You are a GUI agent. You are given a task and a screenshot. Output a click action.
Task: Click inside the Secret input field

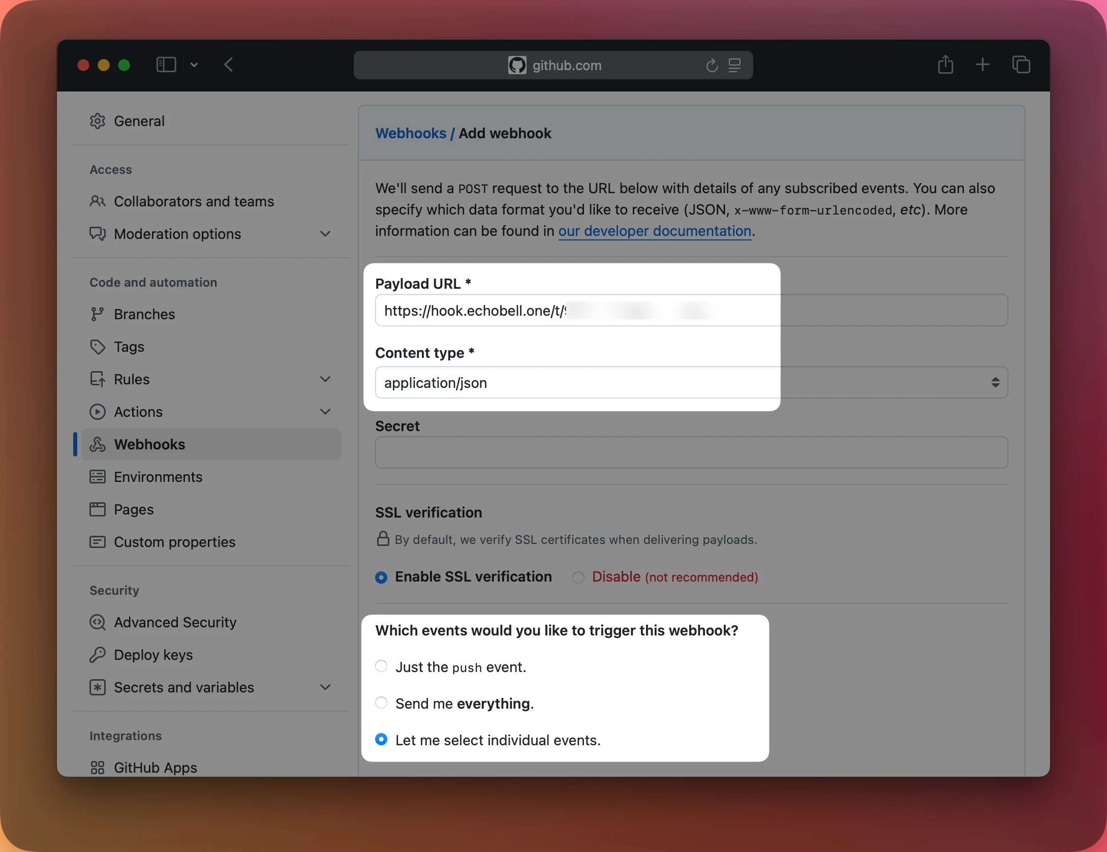click(690, 452)
